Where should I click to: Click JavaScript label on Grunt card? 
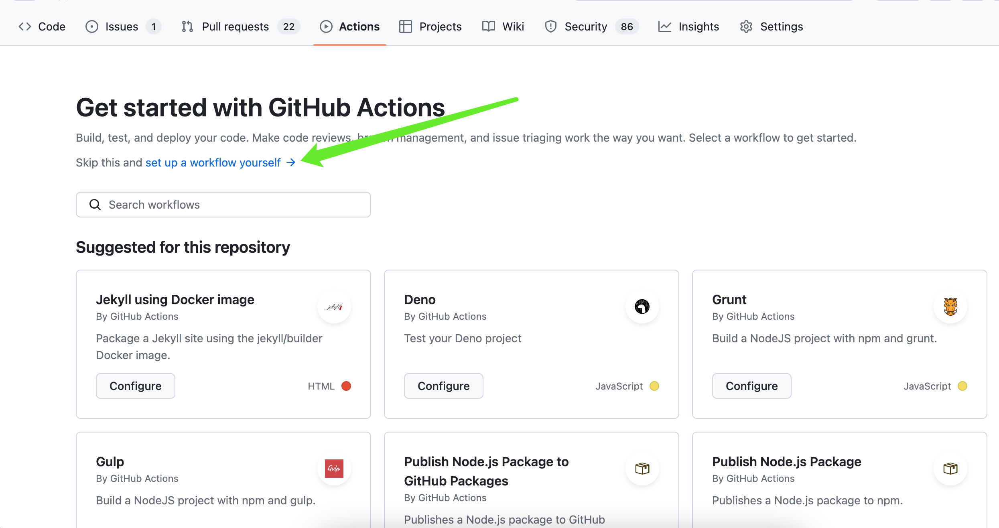pyautogui.click(x=927, y=386)
